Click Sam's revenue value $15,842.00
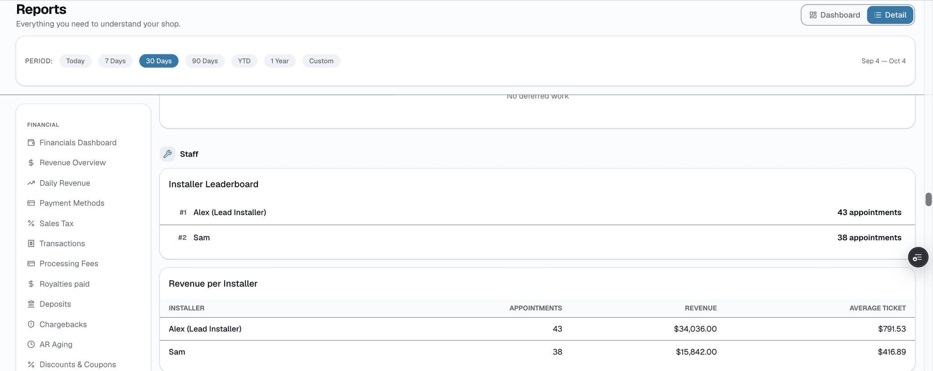Image resolution: width=933 pixels, height=371 pixels. coord(696,352)
